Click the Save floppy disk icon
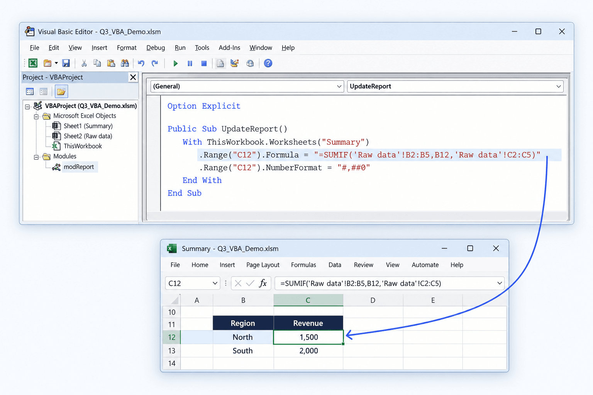 pyautogui.click(x=66, y=63)
